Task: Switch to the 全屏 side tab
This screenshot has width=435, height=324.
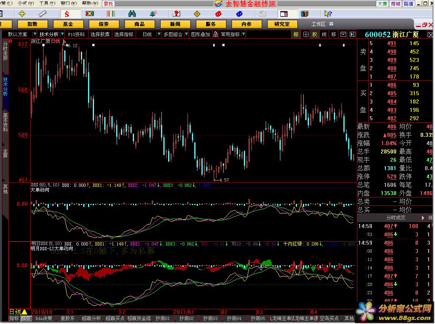Action: (5, 153)
